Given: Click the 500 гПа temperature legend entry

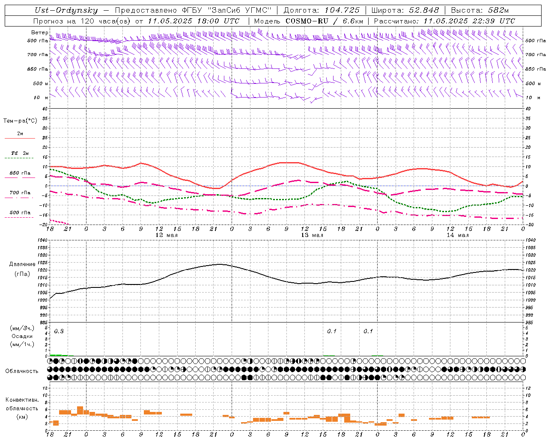Looking at the screenshot, I should (20, 212).
